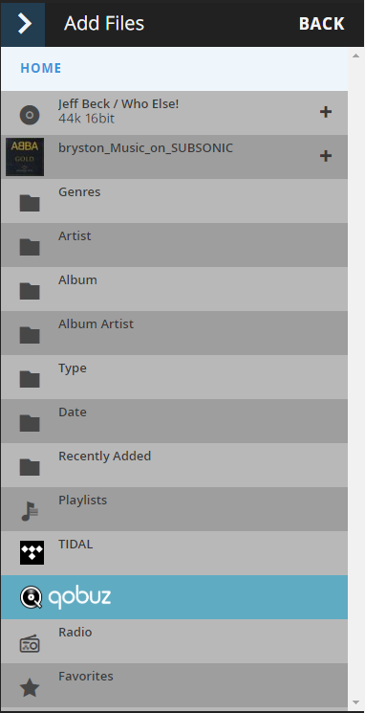The width and height of the screenshot is (365, 713).
Task: Select the Qobuz service row
Action: 174,597
